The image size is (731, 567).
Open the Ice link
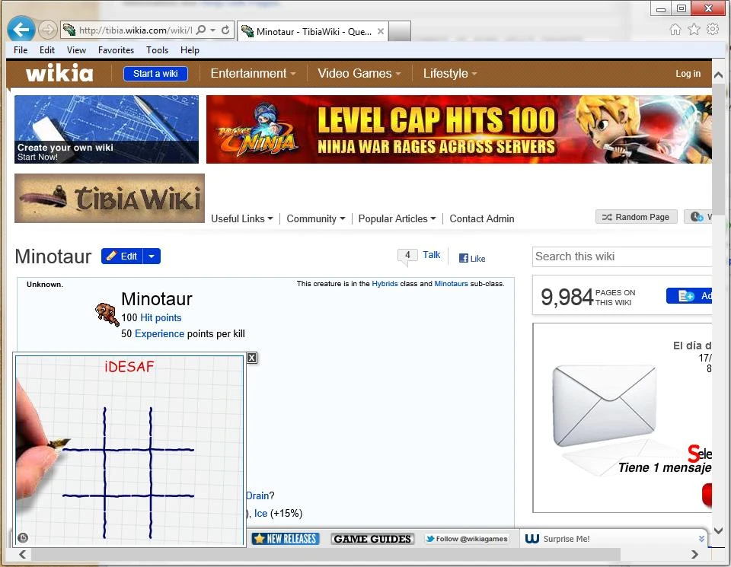(x=260, y=514)
